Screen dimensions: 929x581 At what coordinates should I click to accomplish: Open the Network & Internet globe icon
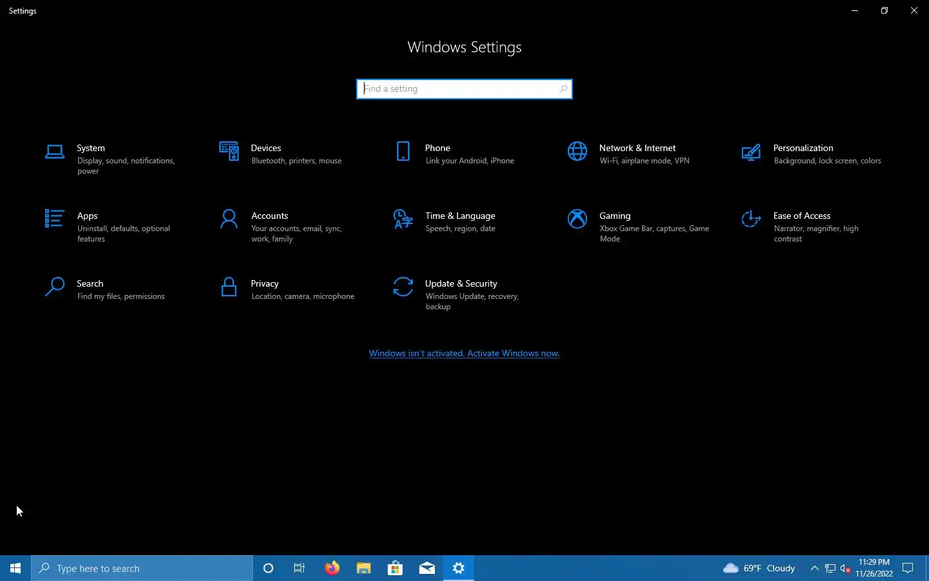[x=577, y=151]
